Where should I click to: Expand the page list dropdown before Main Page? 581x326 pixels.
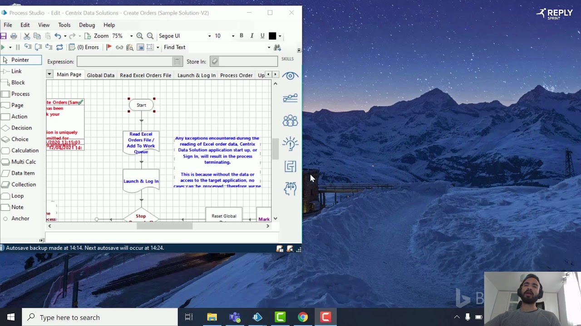click(x=49, y=74)
